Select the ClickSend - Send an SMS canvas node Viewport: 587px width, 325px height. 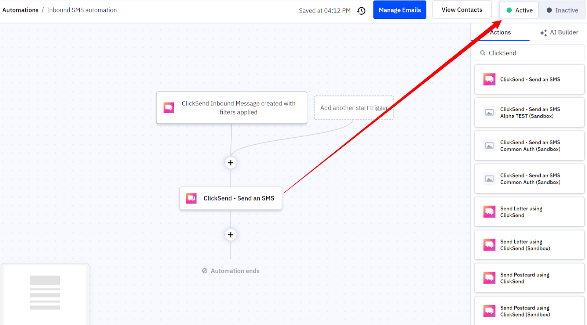point(231,198)
